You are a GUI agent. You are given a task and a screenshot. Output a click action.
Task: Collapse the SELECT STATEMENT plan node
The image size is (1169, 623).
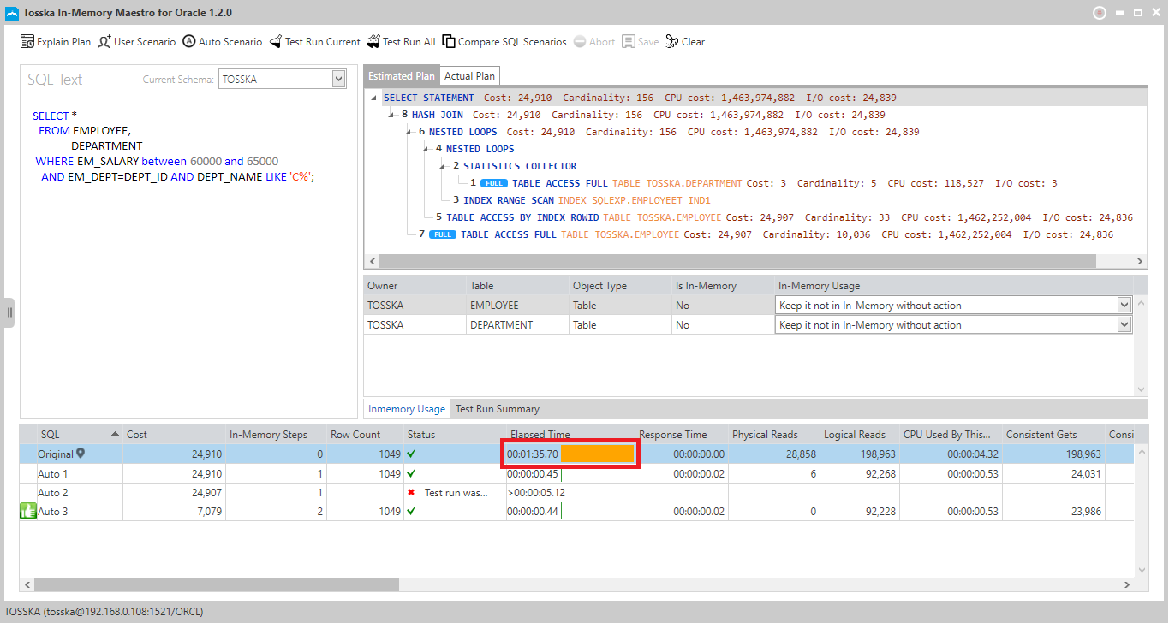(375, 98)
